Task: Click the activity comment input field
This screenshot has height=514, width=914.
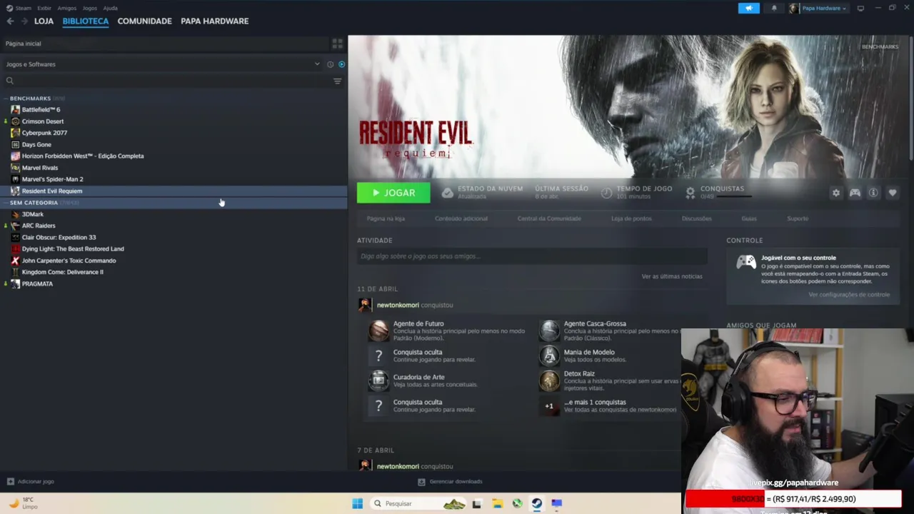Action: 532,256
